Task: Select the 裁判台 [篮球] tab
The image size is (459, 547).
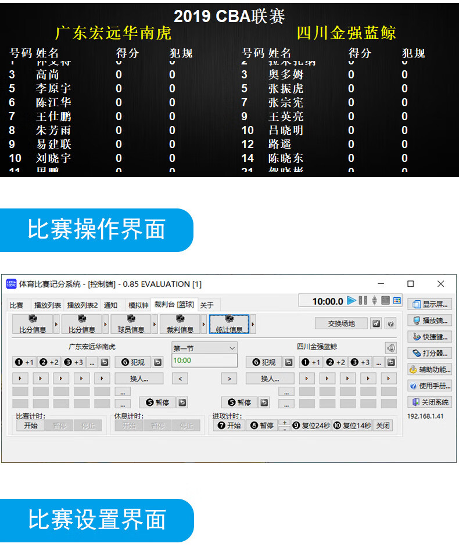Action: 174,304
